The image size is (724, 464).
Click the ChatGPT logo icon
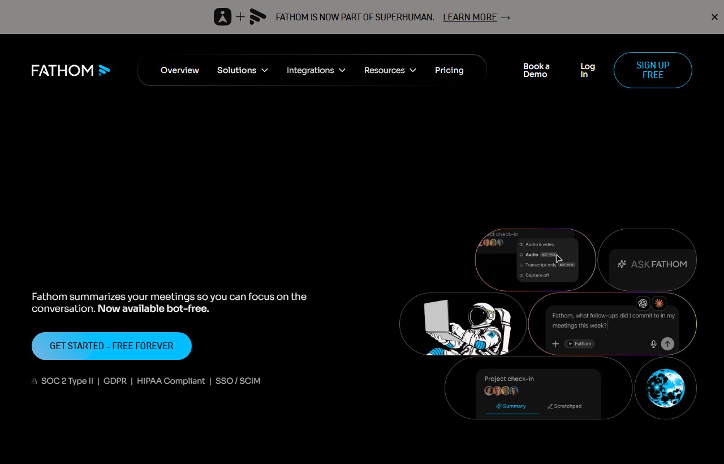tap(643, 303)
